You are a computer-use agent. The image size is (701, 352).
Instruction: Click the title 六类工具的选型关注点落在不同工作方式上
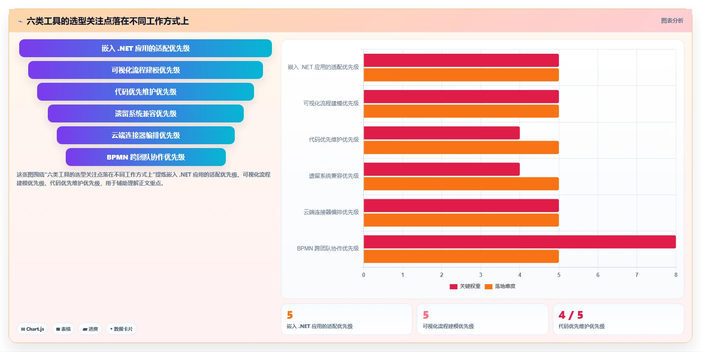coord(108,21)
